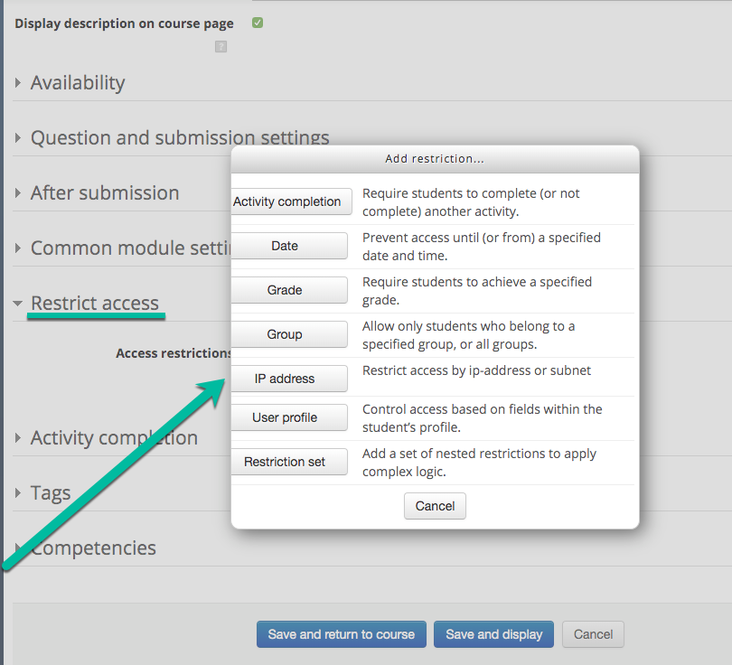732x665 pixels.
Task: Add a Restriction set
Action: pyautogui.click(x=289, y=462)
